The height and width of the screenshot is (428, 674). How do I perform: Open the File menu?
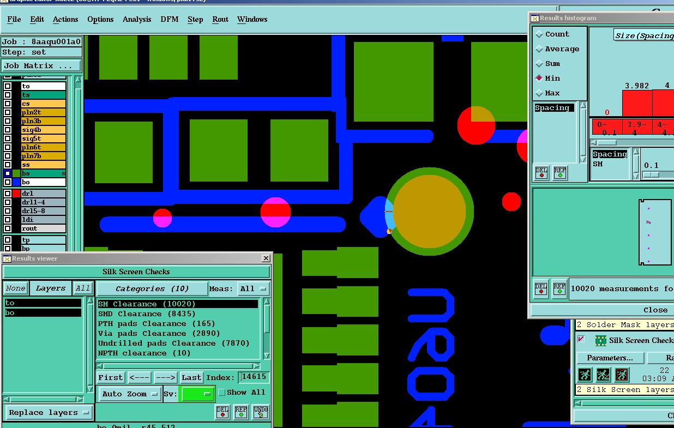(14, 19)
